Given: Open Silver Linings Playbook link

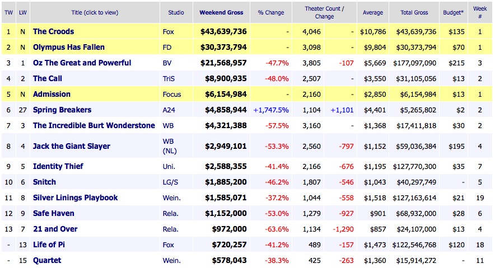Looking at the screenshot, I should coord(75,198).
